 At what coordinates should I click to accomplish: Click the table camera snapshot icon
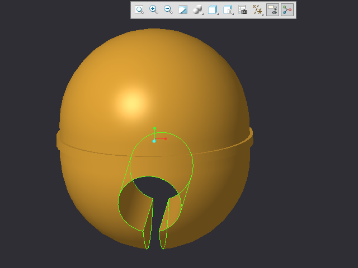(243, 10)
